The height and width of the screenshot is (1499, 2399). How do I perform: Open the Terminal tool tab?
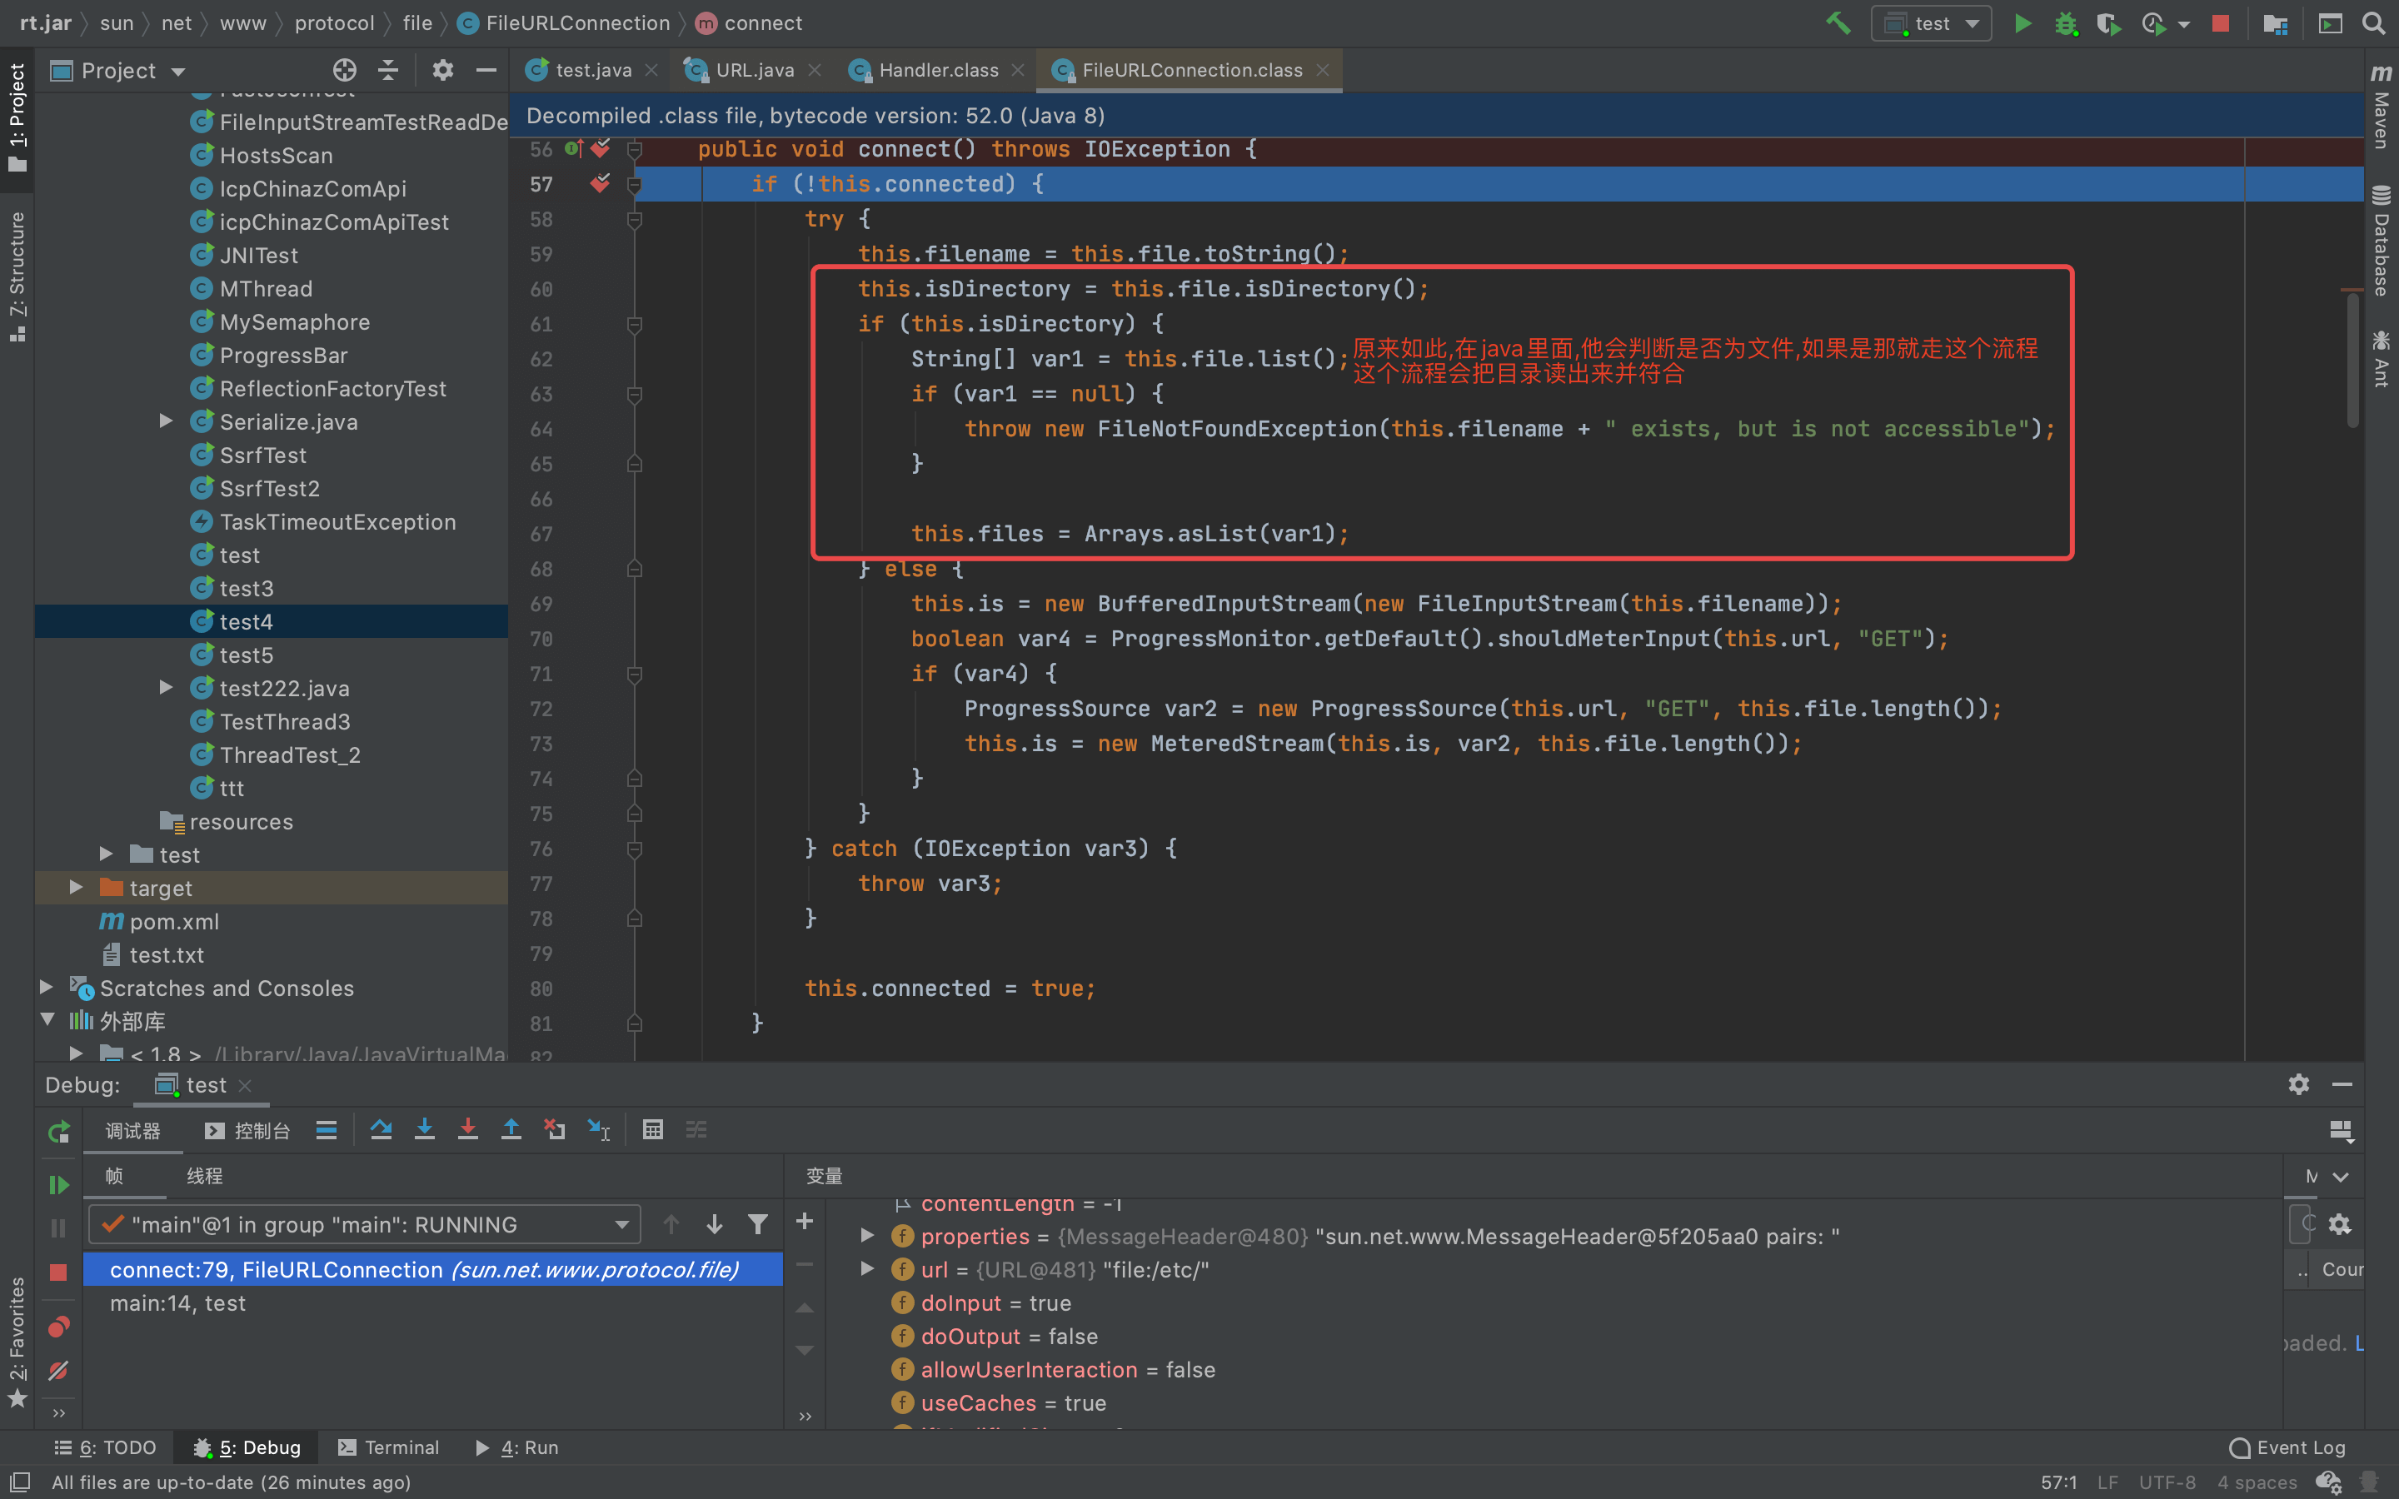389,1447
